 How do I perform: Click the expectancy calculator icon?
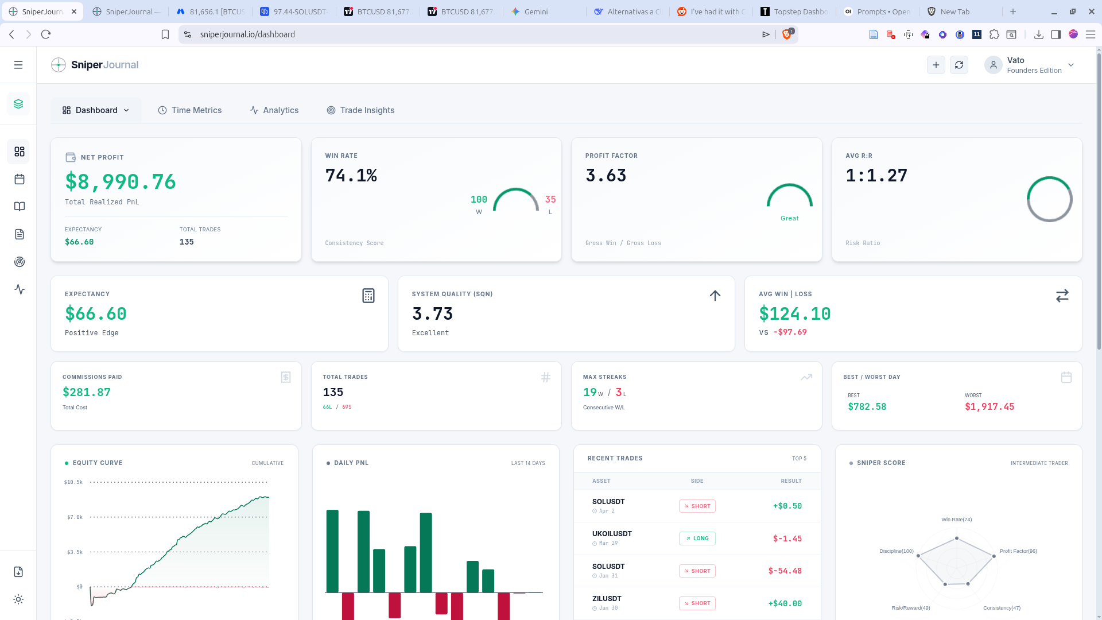(368, 296)
